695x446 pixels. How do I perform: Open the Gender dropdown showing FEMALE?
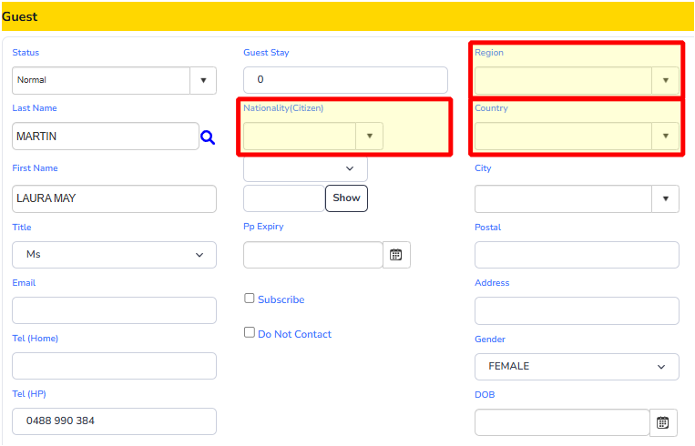pos(577,367)
